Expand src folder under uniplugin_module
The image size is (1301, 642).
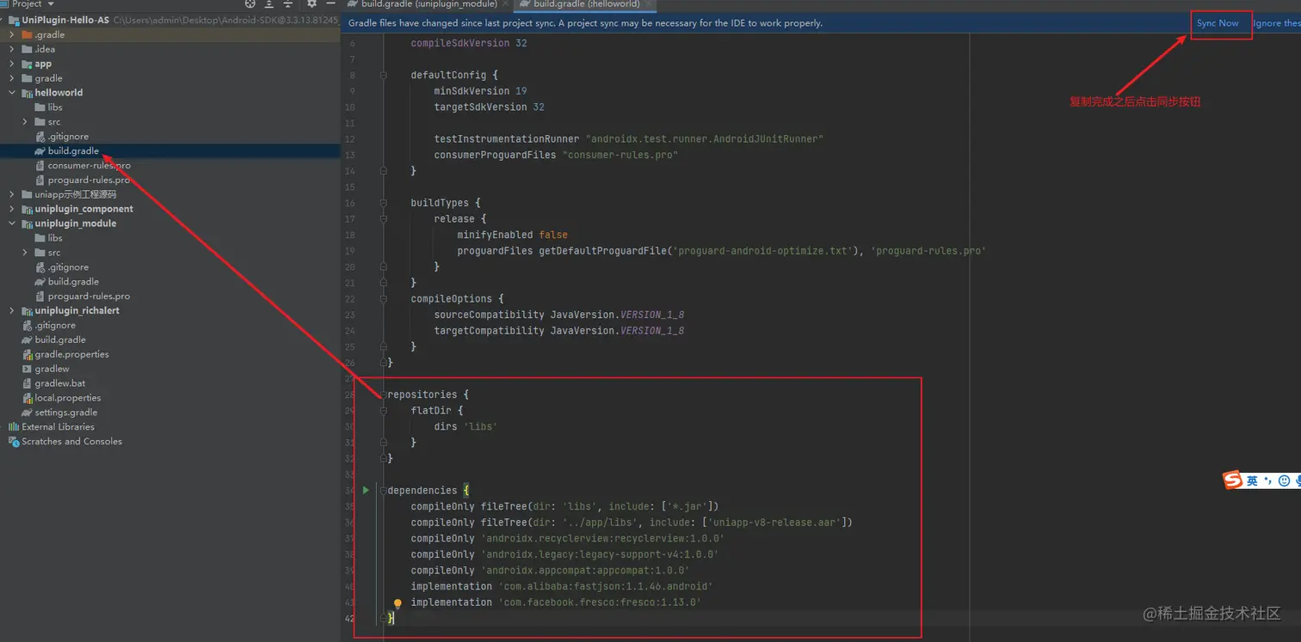coord(25,253)
